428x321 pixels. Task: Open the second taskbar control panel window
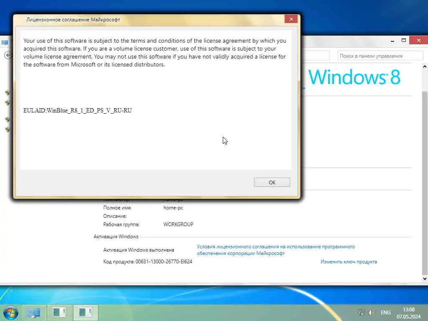click(x=59, y=313)
